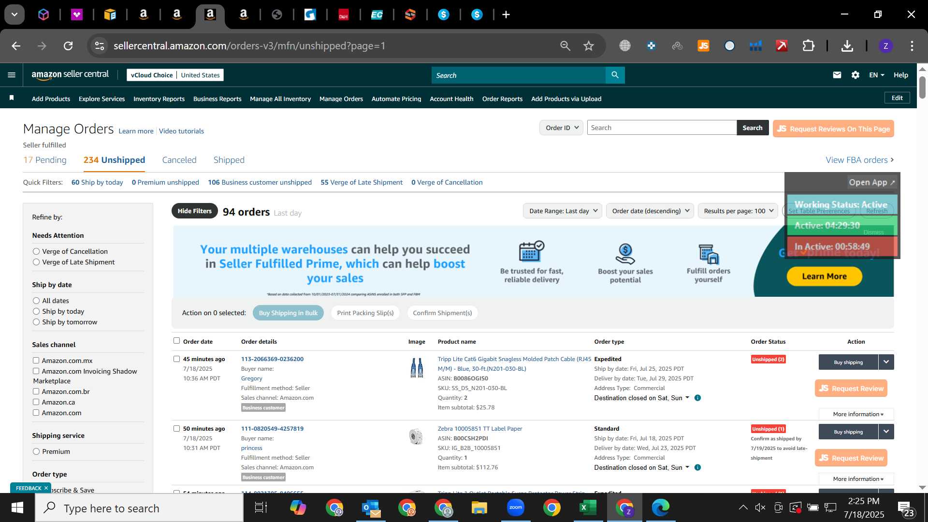Open the Zoom app in taskbar
The image size is (928, 522).
516,507
